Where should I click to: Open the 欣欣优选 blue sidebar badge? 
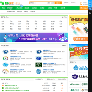(x=90, y=5)
